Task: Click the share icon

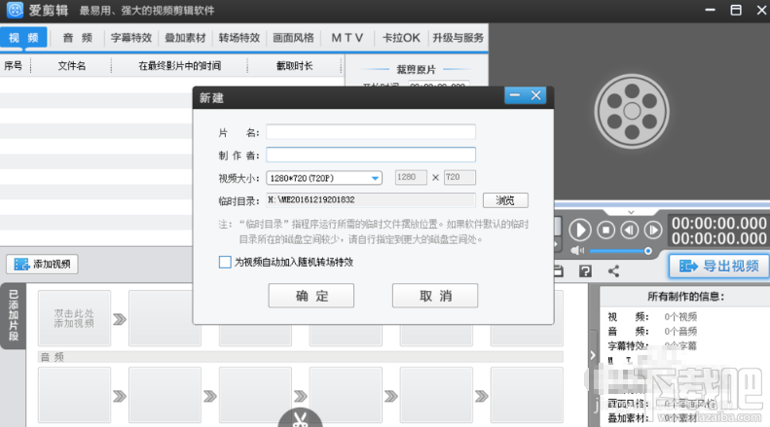Action: [613, 271]
